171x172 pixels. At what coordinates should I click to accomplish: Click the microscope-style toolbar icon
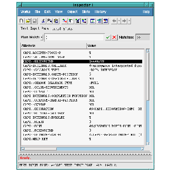point(77,21)
